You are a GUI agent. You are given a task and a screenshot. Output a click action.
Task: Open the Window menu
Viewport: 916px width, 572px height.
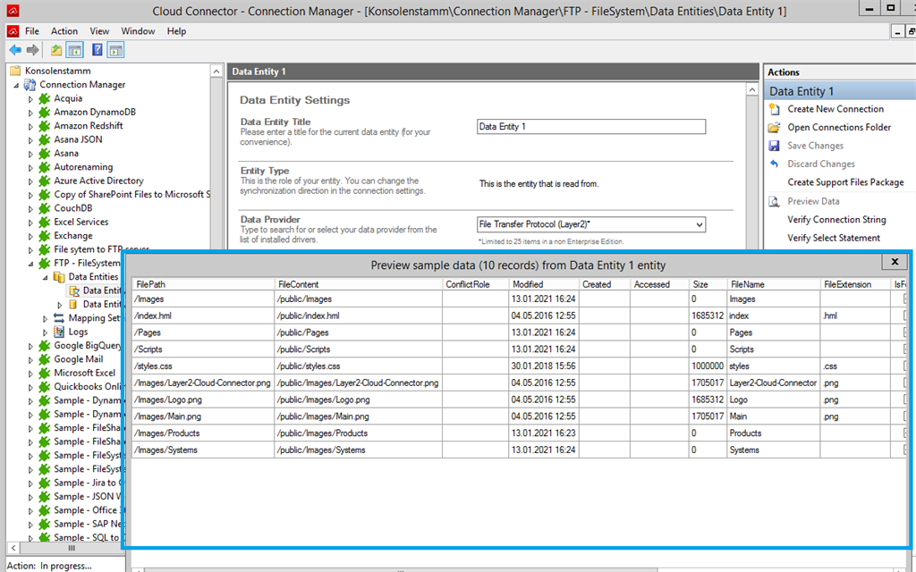click(138, 31)
